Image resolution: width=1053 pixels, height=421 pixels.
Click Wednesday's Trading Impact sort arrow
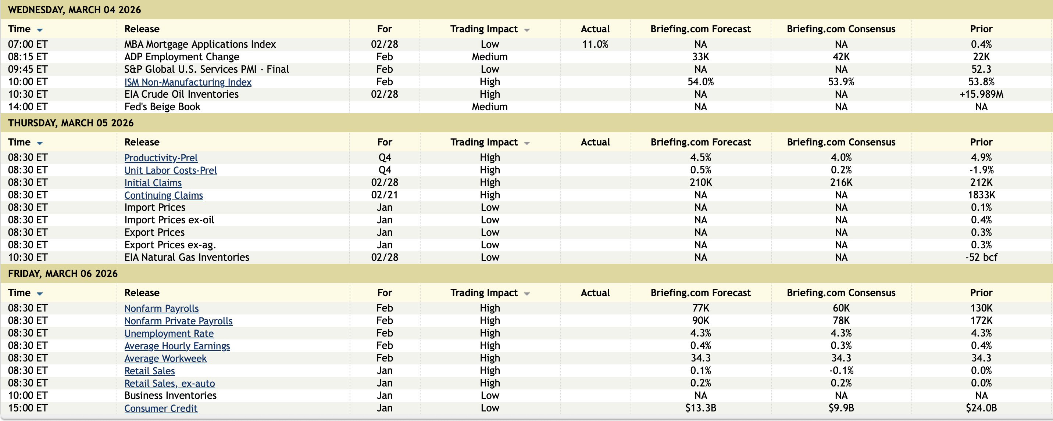click(526, 30)
